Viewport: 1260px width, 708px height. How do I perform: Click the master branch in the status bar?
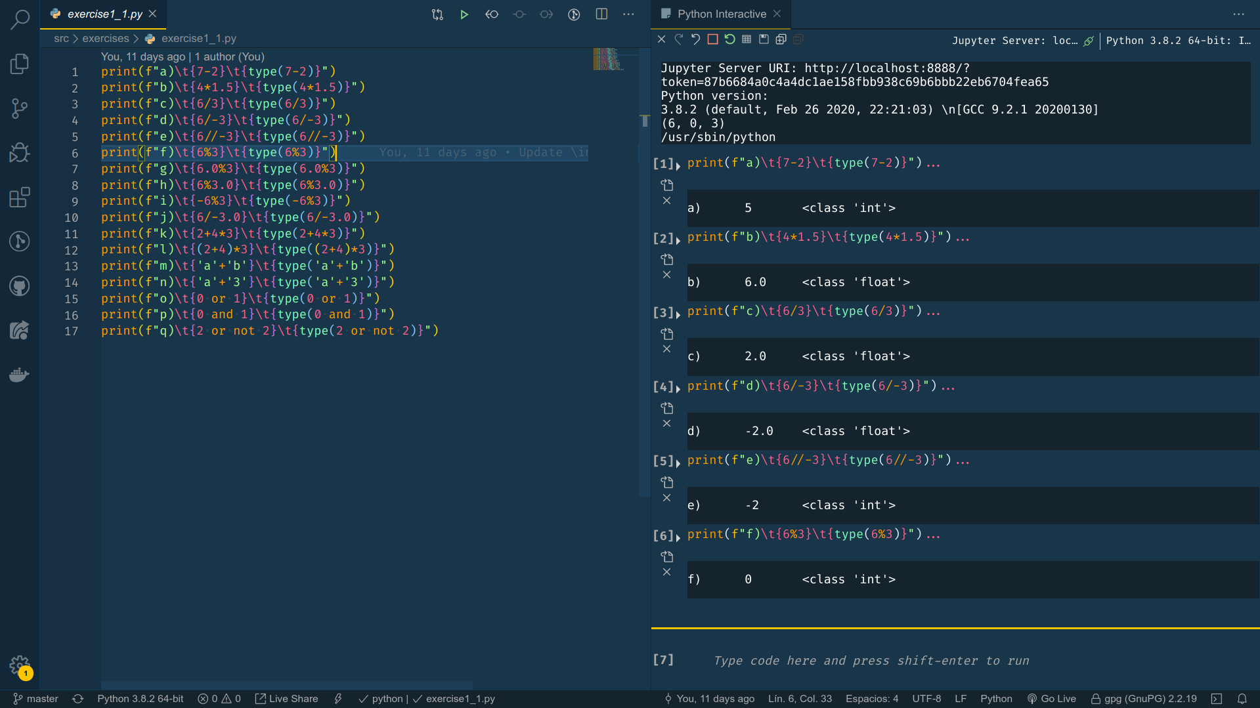(36, 699)
